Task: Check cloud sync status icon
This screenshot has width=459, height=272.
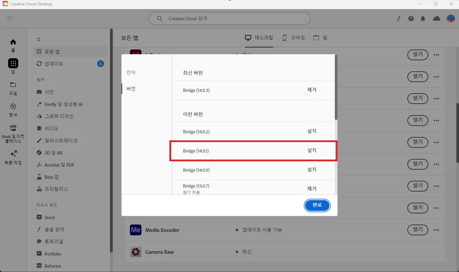Action: pos(437,19)
